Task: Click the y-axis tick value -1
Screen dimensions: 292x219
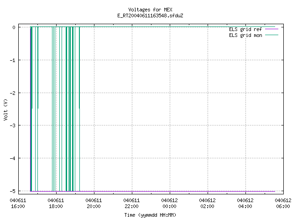Action: coord(13,60)
